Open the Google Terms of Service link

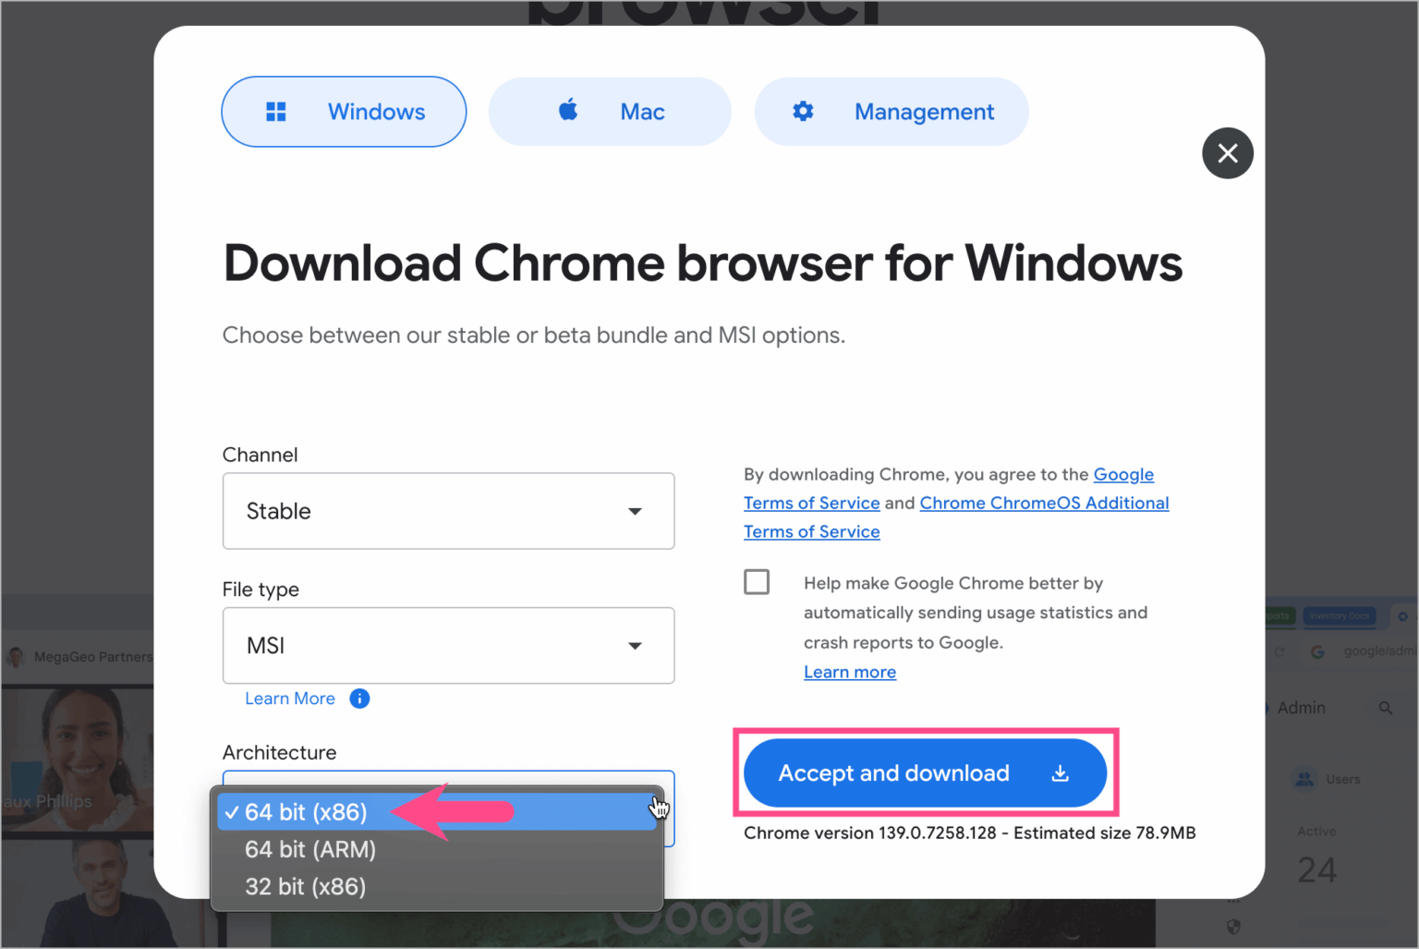[x=812, y=502]
